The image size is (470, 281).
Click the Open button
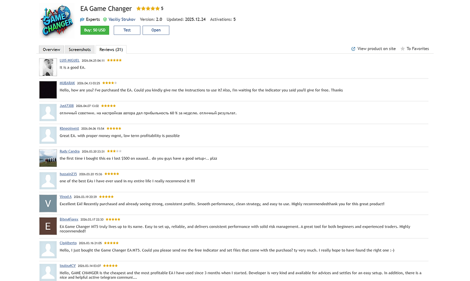[x=156, y=30]
